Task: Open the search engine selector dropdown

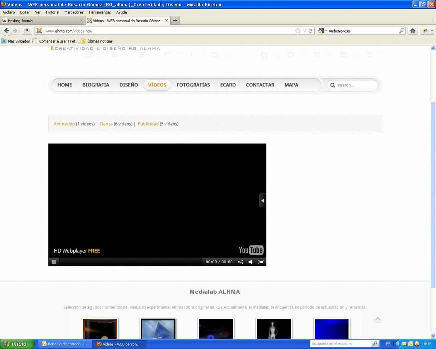Action: coord(322,31)
